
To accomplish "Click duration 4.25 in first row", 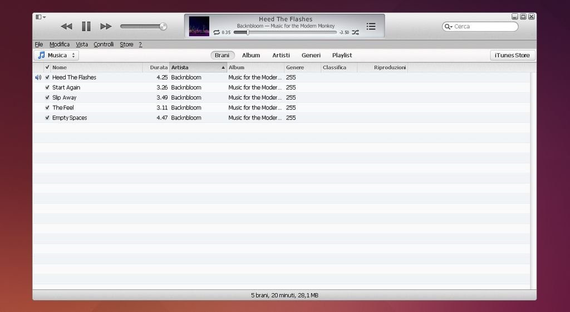I will [x=162, y=77].
